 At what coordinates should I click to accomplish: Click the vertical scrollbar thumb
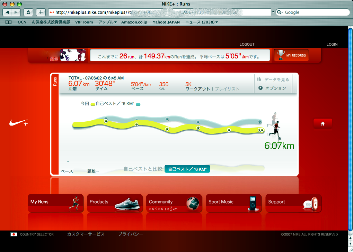pos(350,130)
